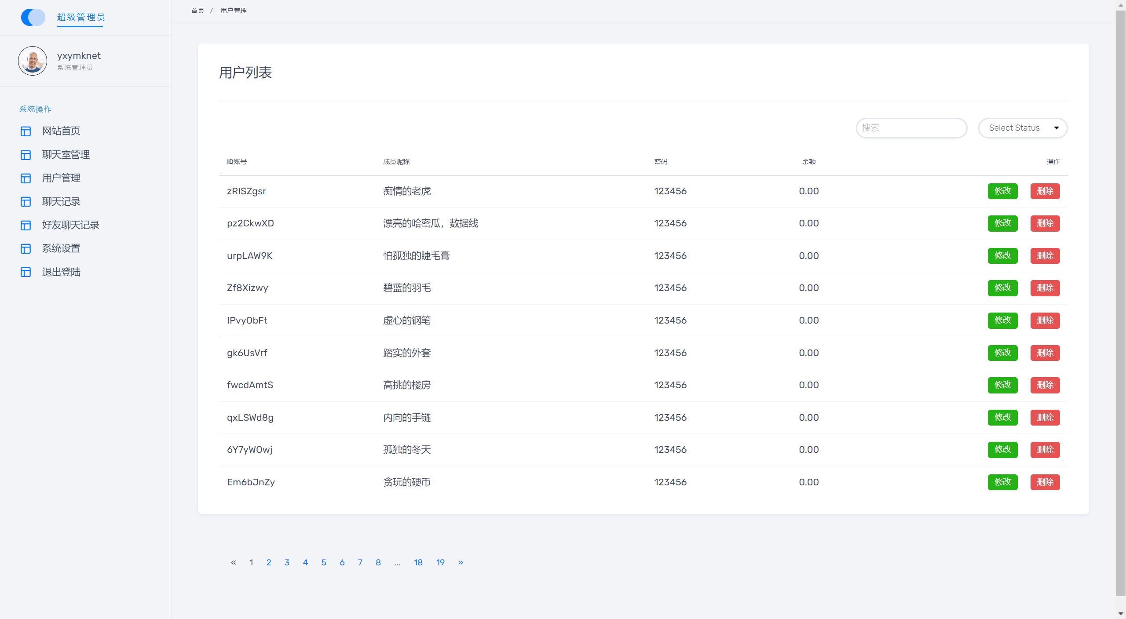Screen dimensions: 1126x619
Task: Open the Select Status dropdown
Action: 1023,128
